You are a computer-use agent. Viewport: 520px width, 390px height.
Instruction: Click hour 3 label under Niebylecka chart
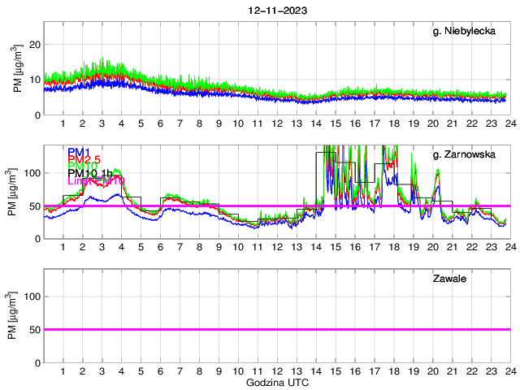click(x=102, y=123)
